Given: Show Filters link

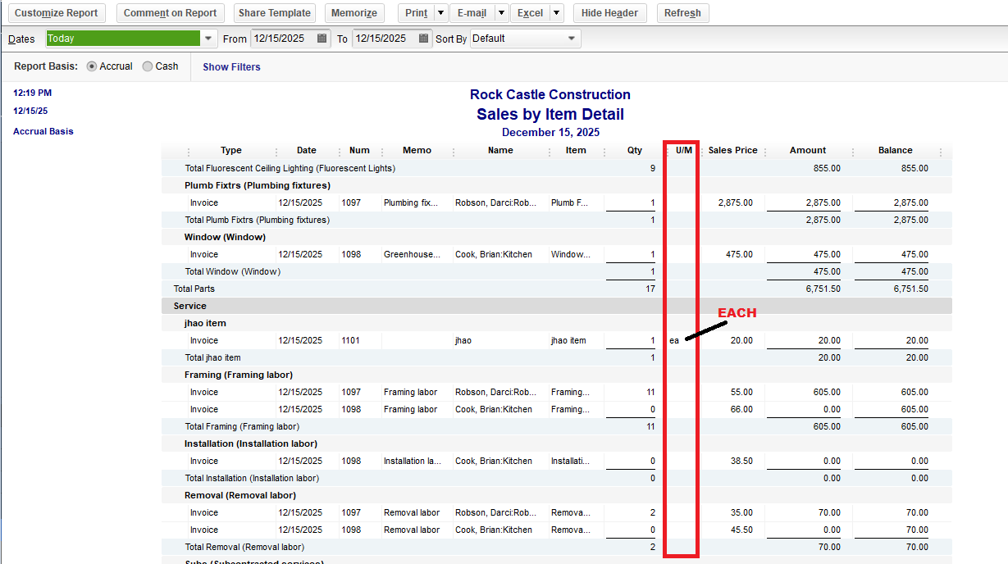Looking at the screenshot, I should [231, 67].
